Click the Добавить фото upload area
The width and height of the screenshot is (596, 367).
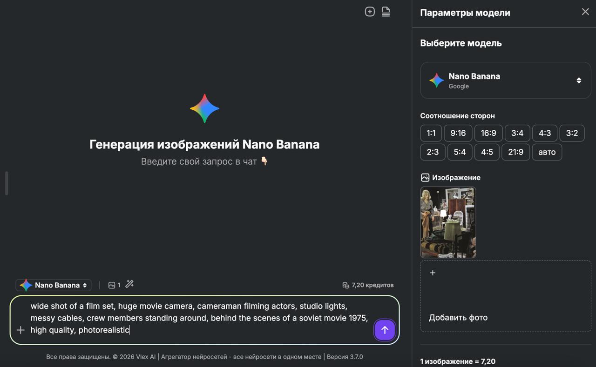tap(505, 296)
